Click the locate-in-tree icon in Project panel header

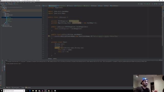[36, 6]
